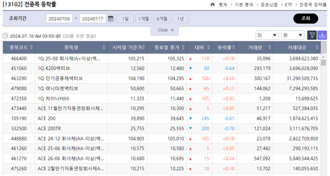Open the ETF breadcrumb link
Screen dimensions: 330x176
[289, 5]
